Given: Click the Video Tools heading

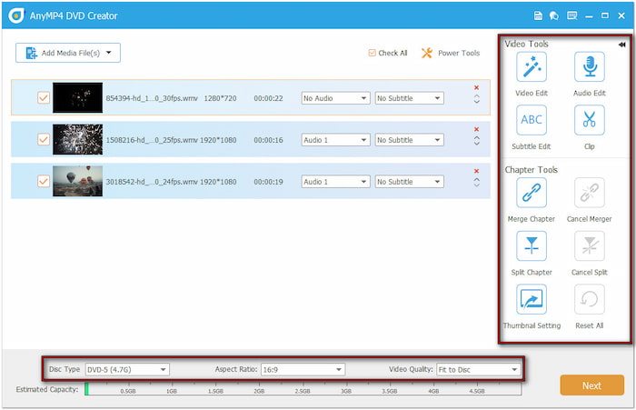Looking at the screenshot, I should pyautogui.click(x=526, y=44).
